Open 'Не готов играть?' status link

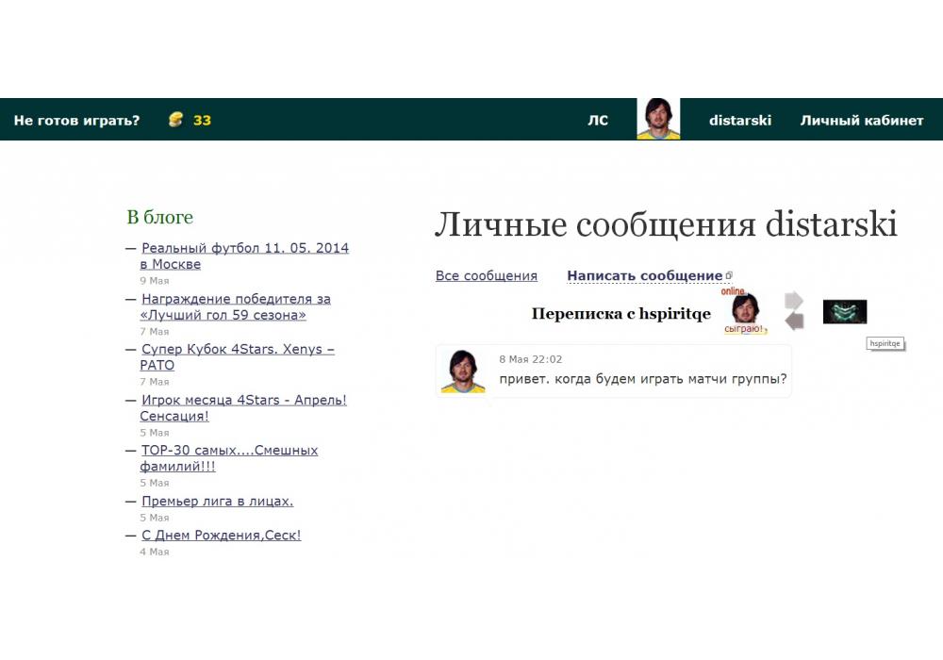tap(76, 120)
